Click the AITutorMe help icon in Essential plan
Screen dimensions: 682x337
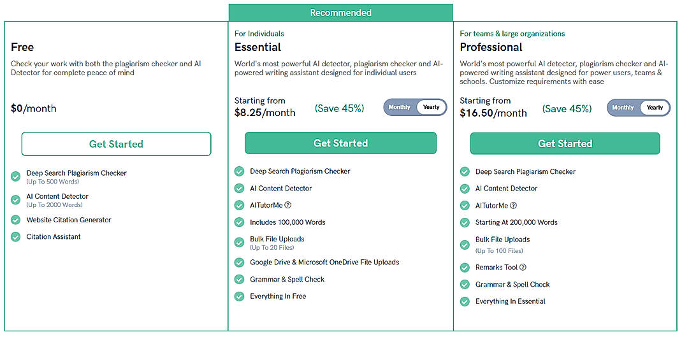(288, 205)
